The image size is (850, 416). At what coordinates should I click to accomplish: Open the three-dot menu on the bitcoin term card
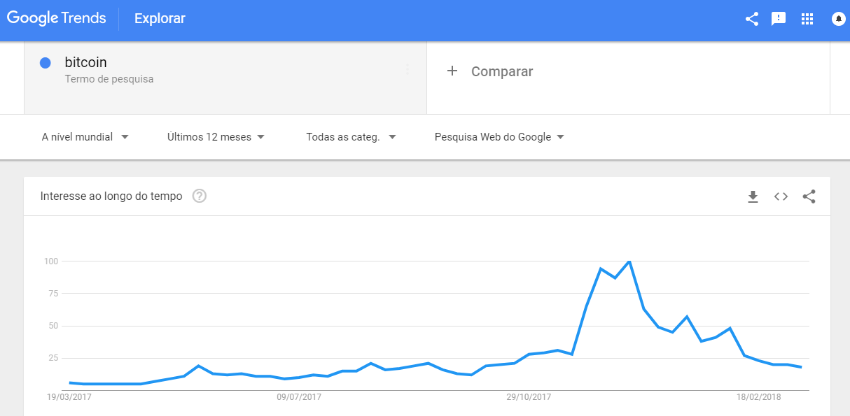(408, 69)
